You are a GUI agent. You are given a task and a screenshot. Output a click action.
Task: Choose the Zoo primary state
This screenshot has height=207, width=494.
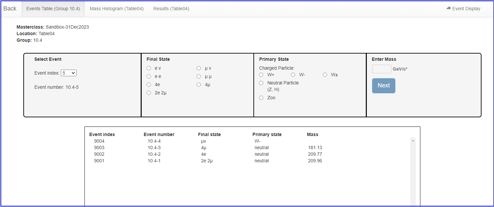click(x=261, y=98)
